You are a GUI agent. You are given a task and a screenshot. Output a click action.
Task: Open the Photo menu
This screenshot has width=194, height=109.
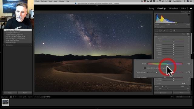coord(37,1)
